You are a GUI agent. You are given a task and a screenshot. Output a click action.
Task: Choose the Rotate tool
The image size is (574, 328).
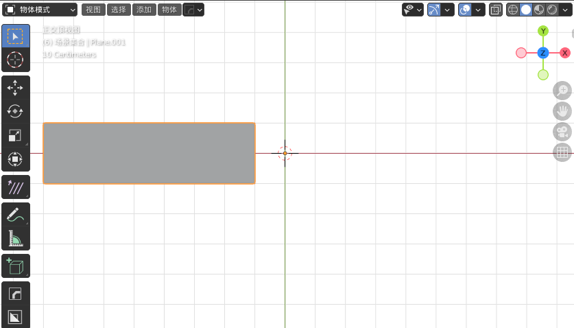[15, 111]
